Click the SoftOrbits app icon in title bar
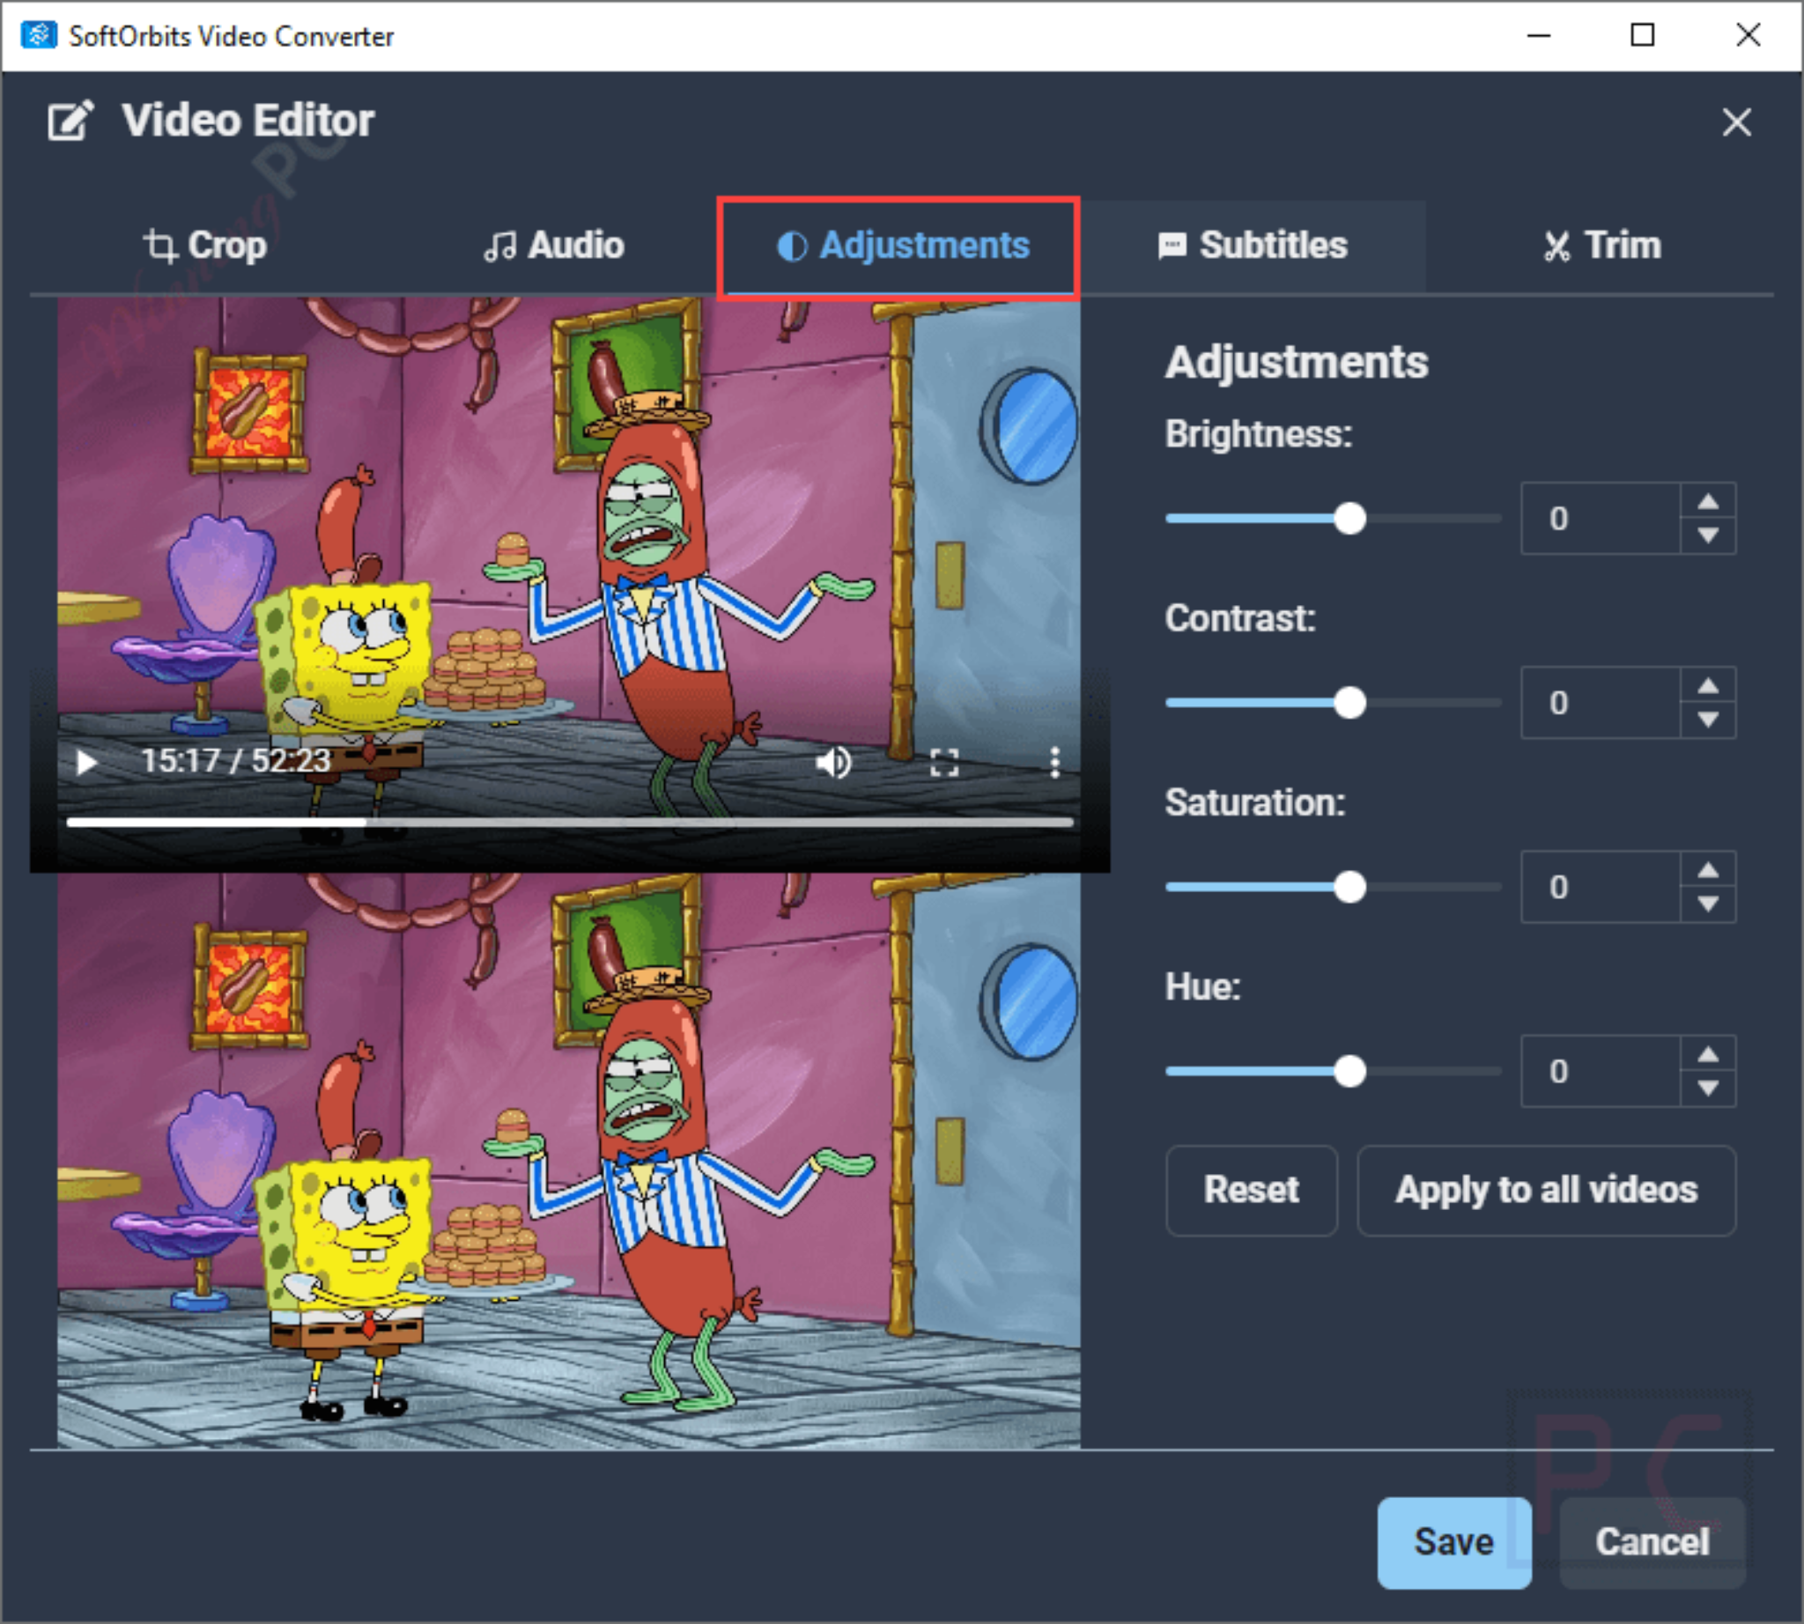Viewport: 1804px width, 1624px height. pos(39,36)
